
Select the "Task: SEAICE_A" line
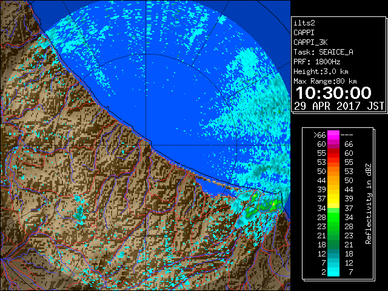coord(323,52)
